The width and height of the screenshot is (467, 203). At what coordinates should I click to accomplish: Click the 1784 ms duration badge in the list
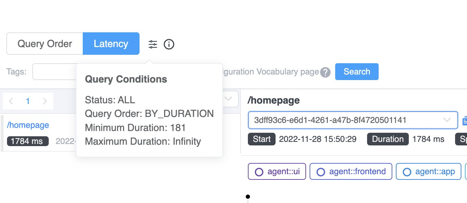(x=27, y=141)
